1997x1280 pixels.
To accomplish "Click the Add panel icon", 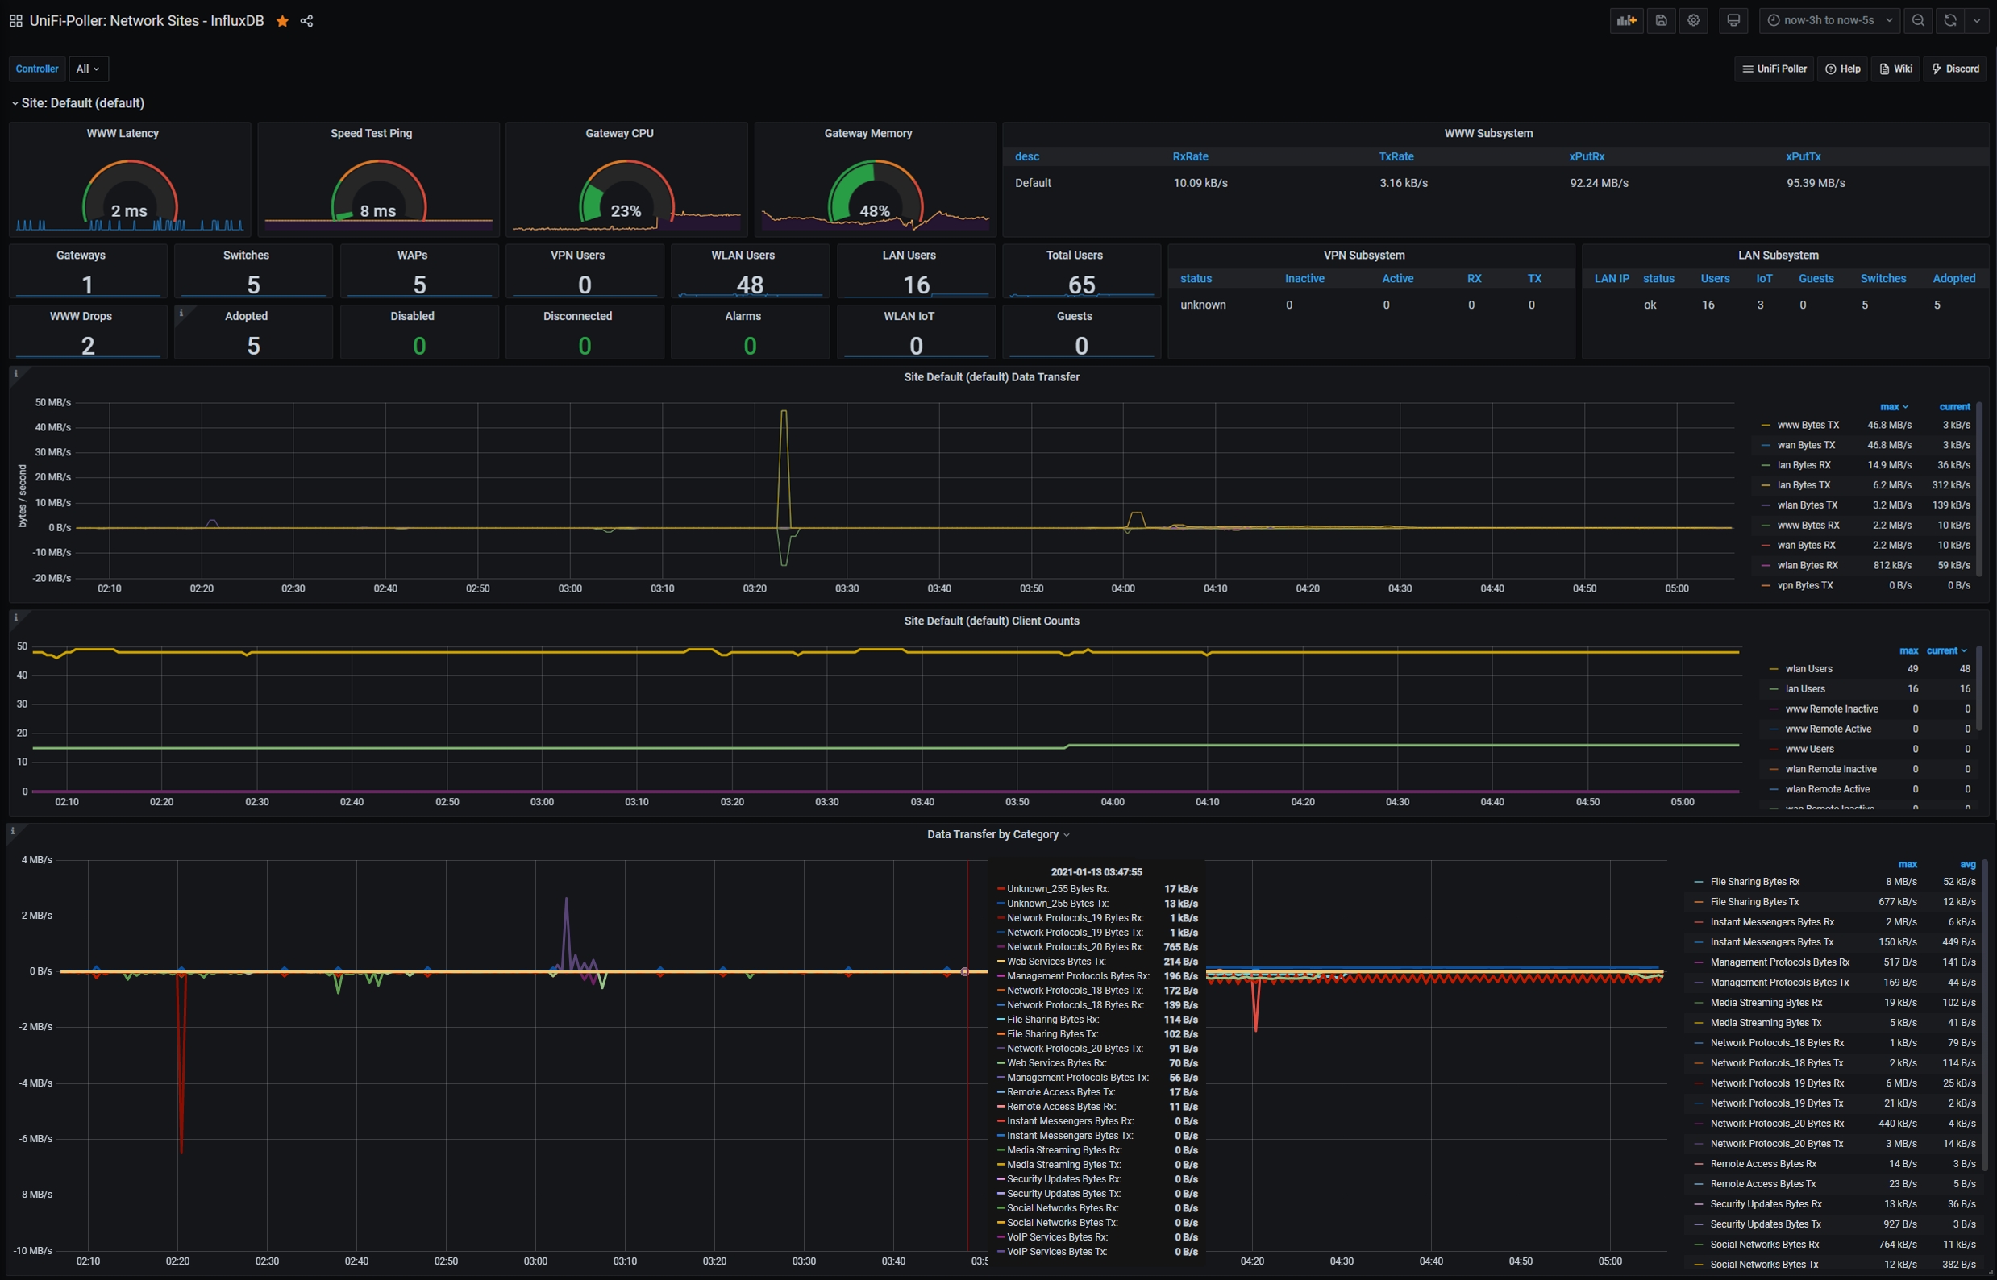I will pyautogui.click(x=1626, y=21).
